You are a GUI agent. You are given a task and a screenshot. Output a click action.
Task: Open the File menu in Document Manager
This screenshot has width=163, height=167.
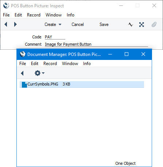(x=23, y=64)
